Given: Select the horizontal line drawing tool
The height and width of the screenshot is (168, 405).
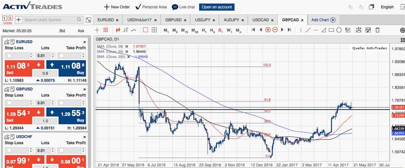Looking at the screenshot, I should (316, 30).
